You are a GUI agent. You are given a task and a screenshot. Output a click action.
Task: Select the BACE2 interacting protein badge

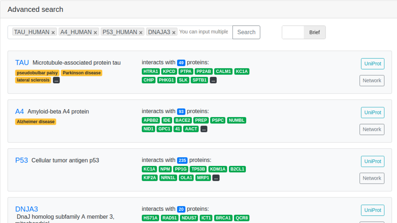(183, 120)
